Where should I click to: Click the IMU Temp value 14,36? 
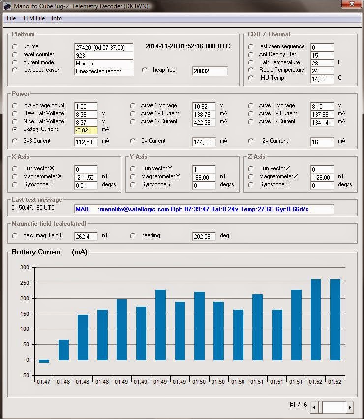click(x=322, y=79)
